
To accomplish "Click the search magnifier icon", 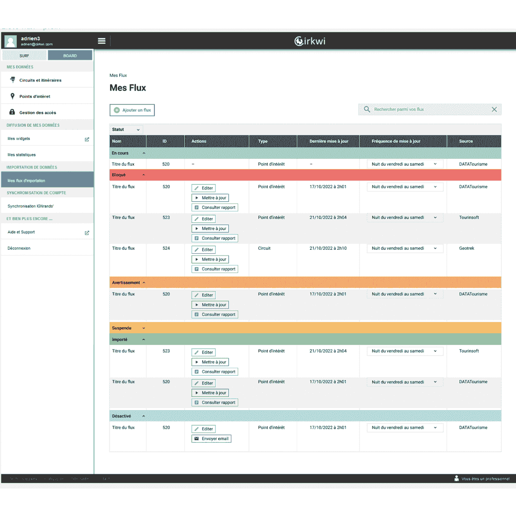I will coord(367,109).
